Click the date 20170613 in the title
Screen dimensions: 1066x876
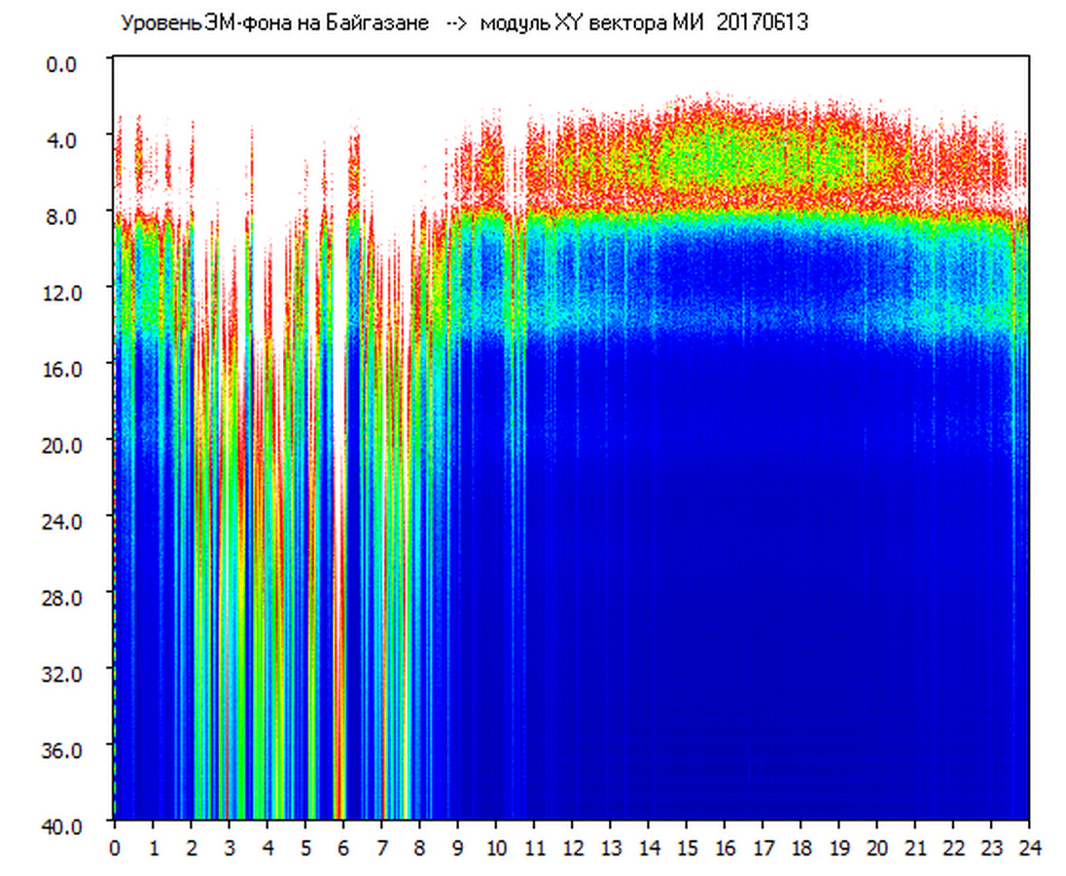point(762,23)
